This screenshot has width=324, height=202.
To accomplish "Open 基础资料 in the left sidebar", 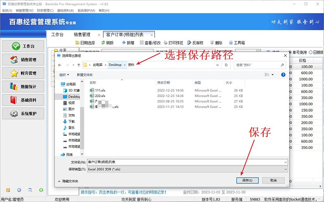I will (x=23, y=100).
